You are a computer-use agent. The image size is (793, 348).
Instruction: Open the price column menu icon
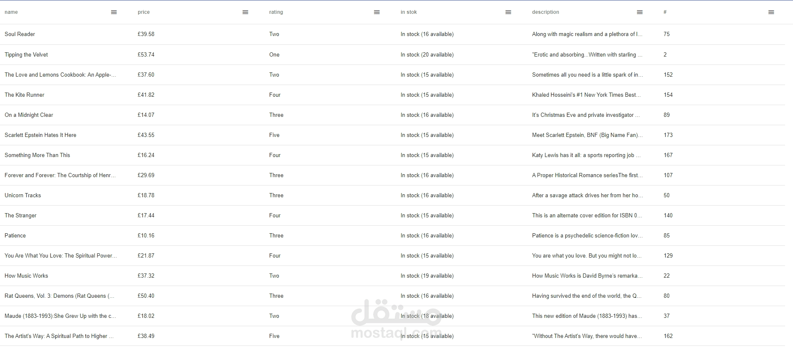(x=245, y=12)
